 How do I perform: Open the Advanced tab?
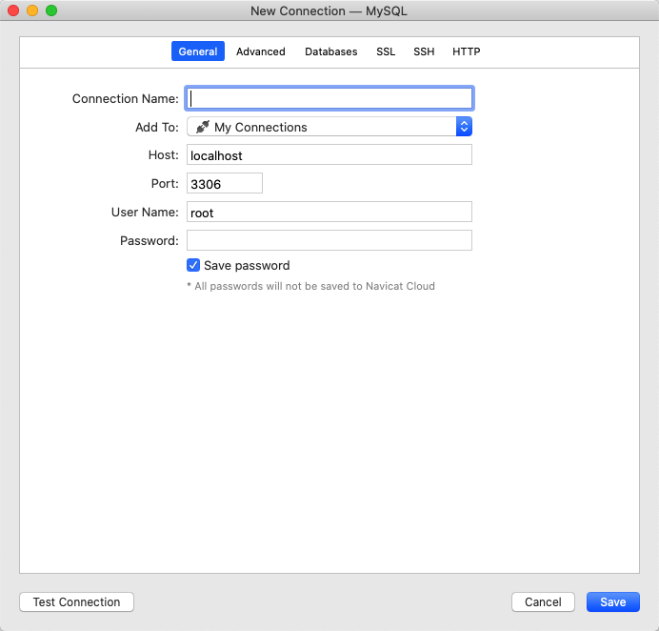click(x=261, y=51)
